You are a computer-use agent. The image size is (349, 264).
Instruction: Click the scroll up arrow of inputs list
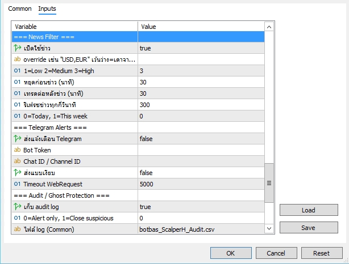tap(269, 27)
